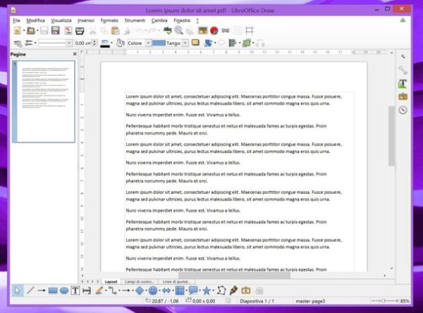Close the Pagine panel
The height and width of the screenshot is (313, 423).
pyautogui.click(x=75, y=54)
